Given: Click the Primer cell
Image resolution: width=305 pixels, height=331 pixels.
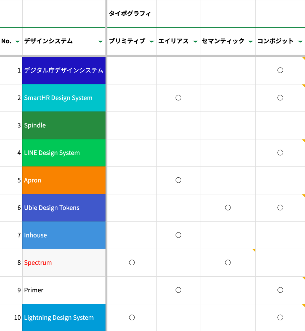Looking at the screenshot, I should click(x=64, y=290).
